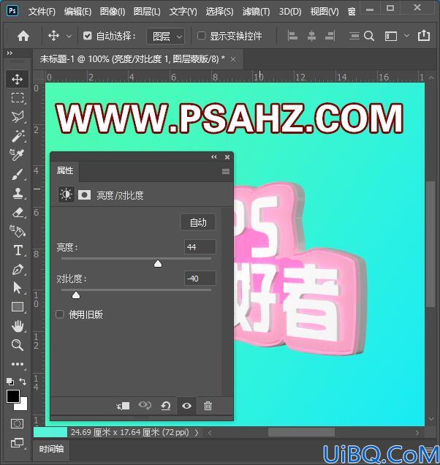Select the Paint Bucket tool
The height and width of the screenshot is (465, 440).
pos(18,231)
